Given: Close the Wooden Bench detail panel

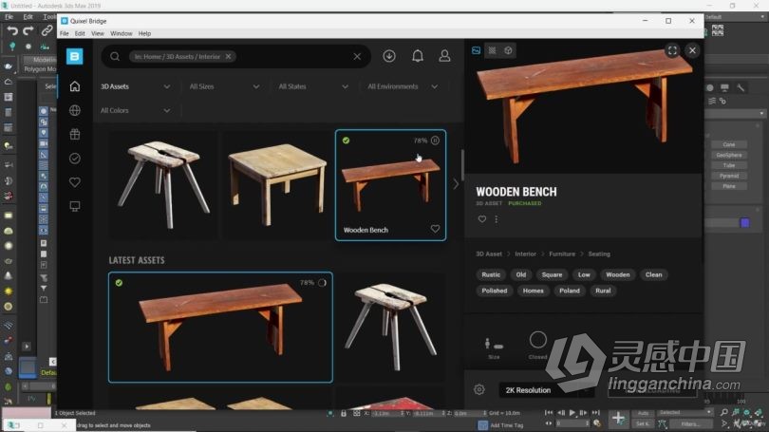Looking at the screenshot, I should click(x=692, y=50).
